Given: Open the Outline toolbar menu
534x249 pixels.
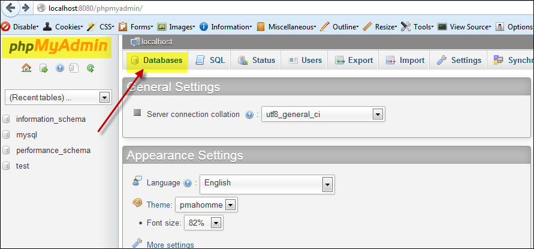Looking at the screenshot, I should (340, 27).
